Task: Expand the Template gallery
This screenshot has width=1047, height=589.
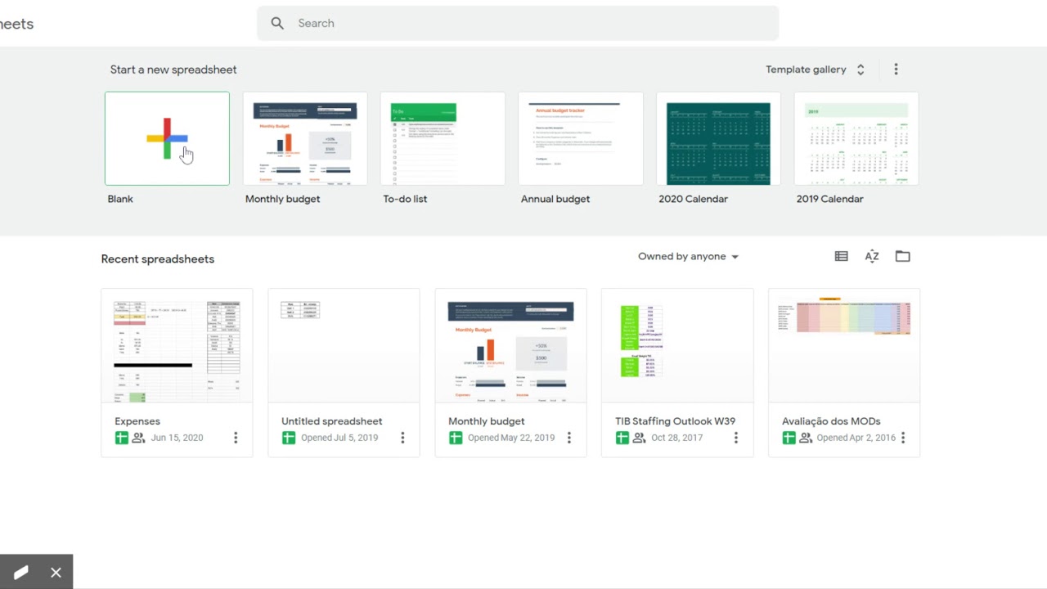Action: click(x=816, y=70)
